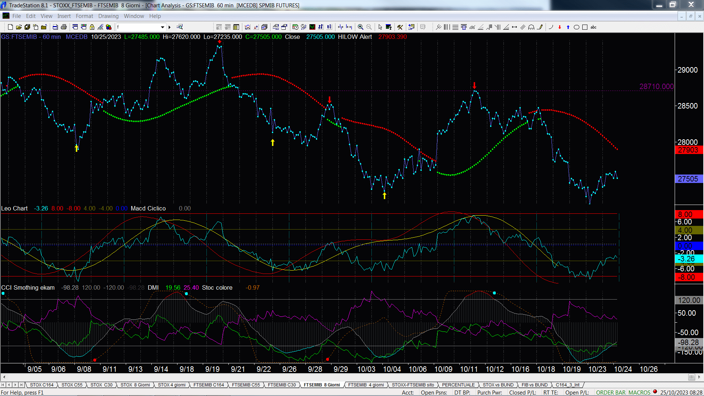Click the 28710.000 price level label

pyautogui.click(x=656, y=87)
